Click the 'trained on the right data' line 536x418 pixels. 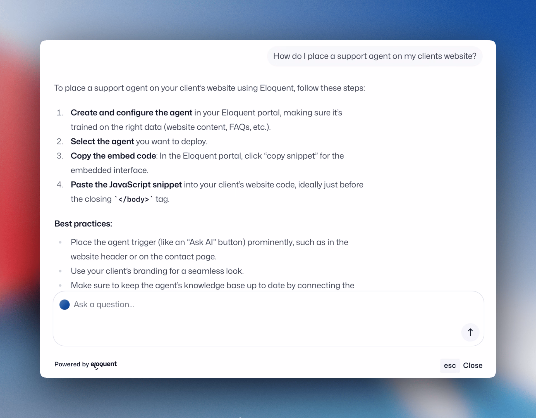click(170, 127)
